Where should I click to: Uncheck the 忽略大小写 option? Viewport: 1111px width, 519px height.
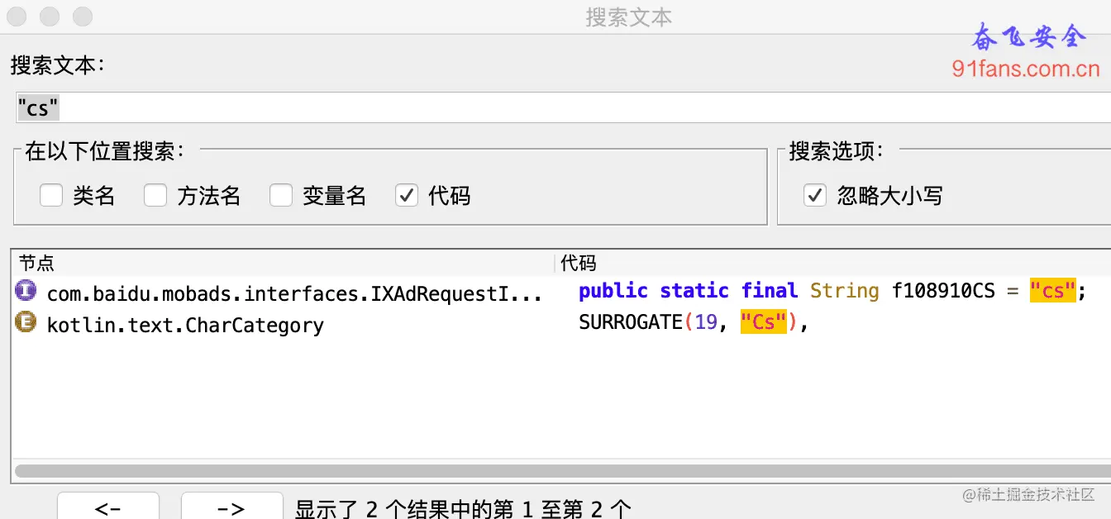tap(815, 196)
